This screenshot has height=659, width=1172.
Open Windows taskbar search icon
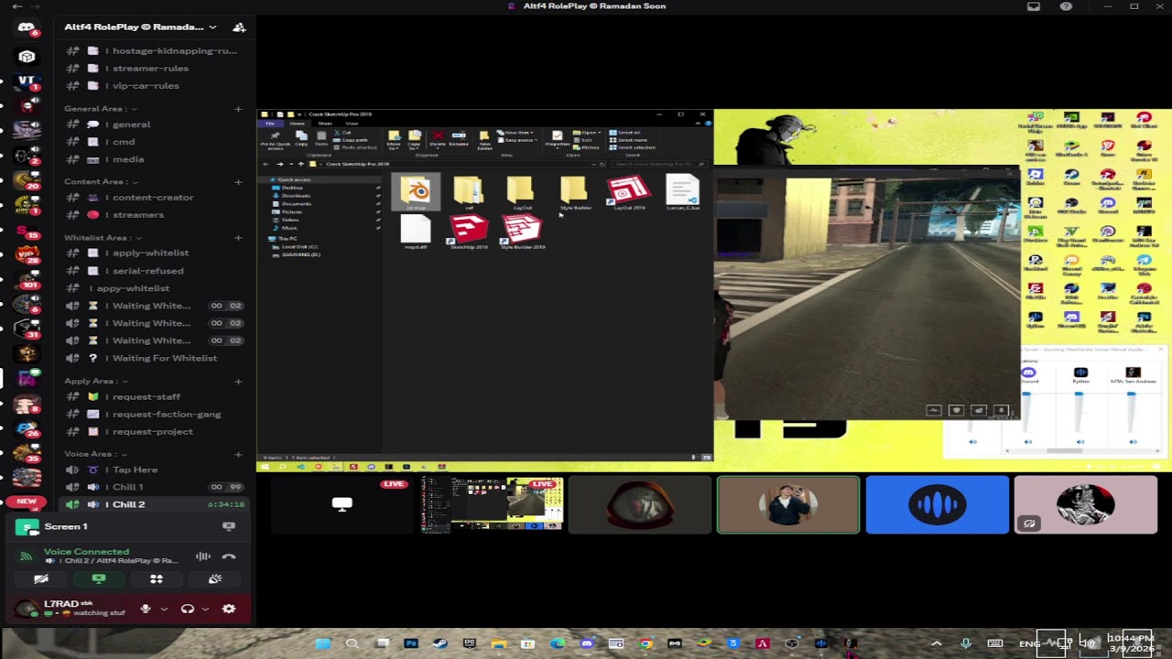tap(352, 643)
